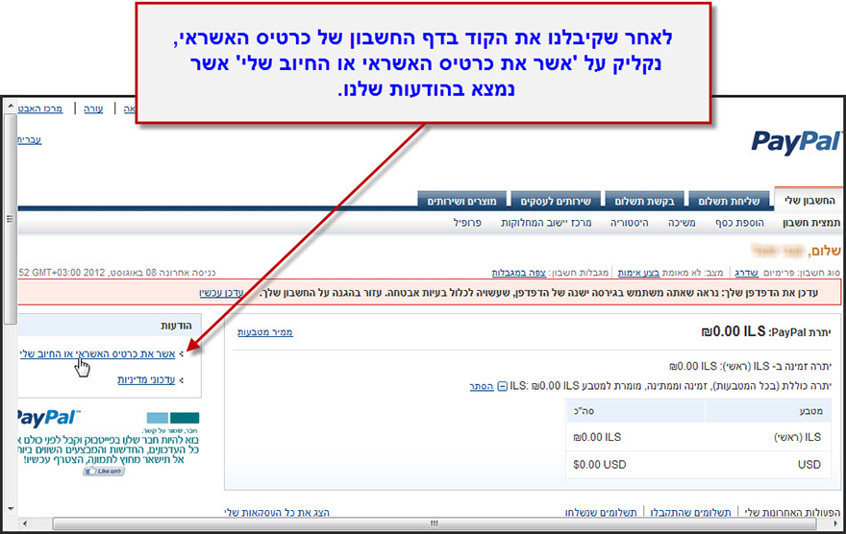Image resolution: width=846 pixels, height=534 pixels.
Task: Open the שירותים לעסקים tab
Action: [556, 201]
